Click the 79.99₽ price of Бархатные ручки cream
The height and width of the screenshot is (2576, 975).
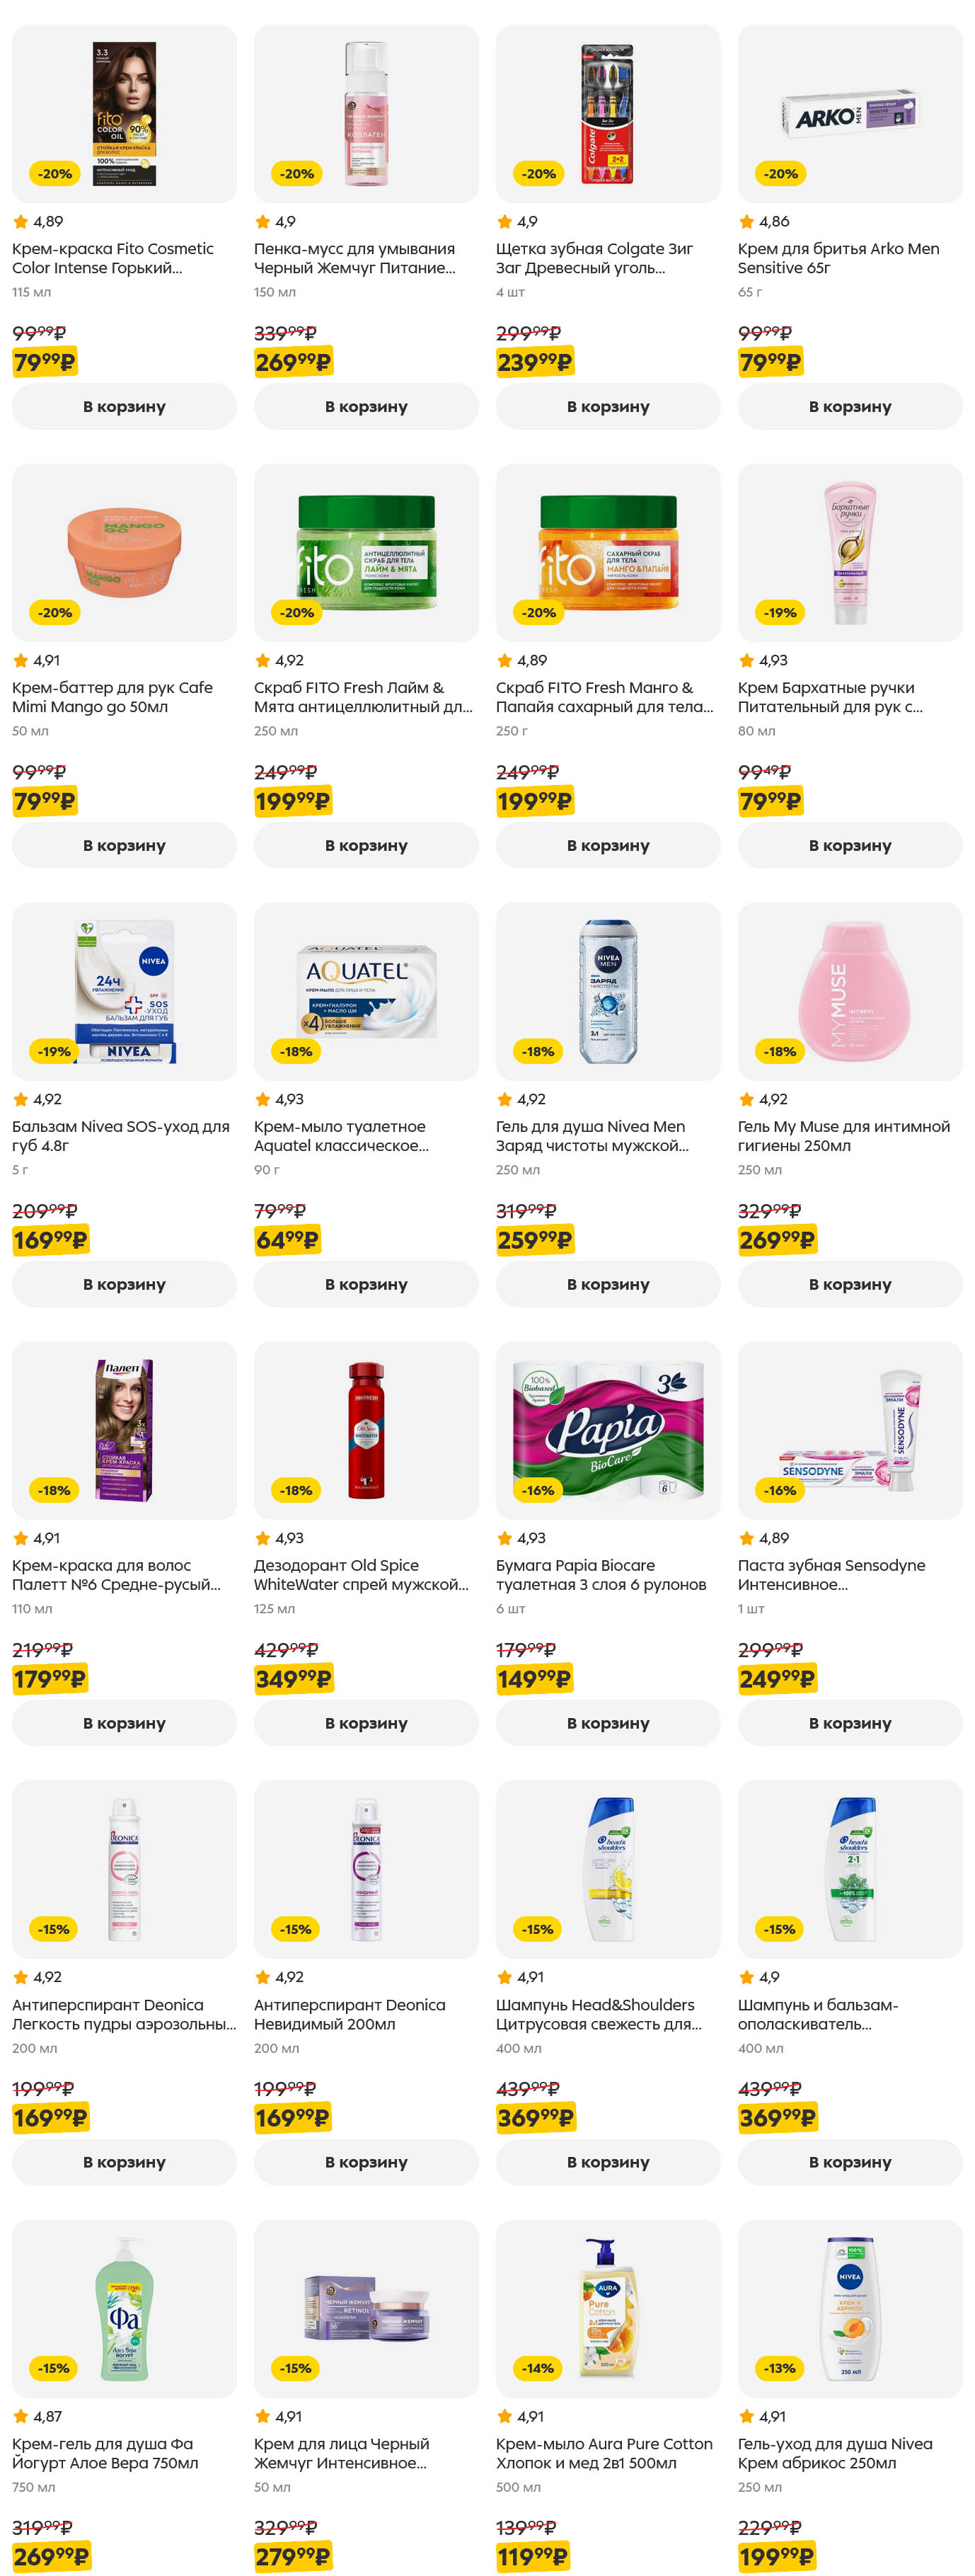pyautogui.click(x=771, y=801)
